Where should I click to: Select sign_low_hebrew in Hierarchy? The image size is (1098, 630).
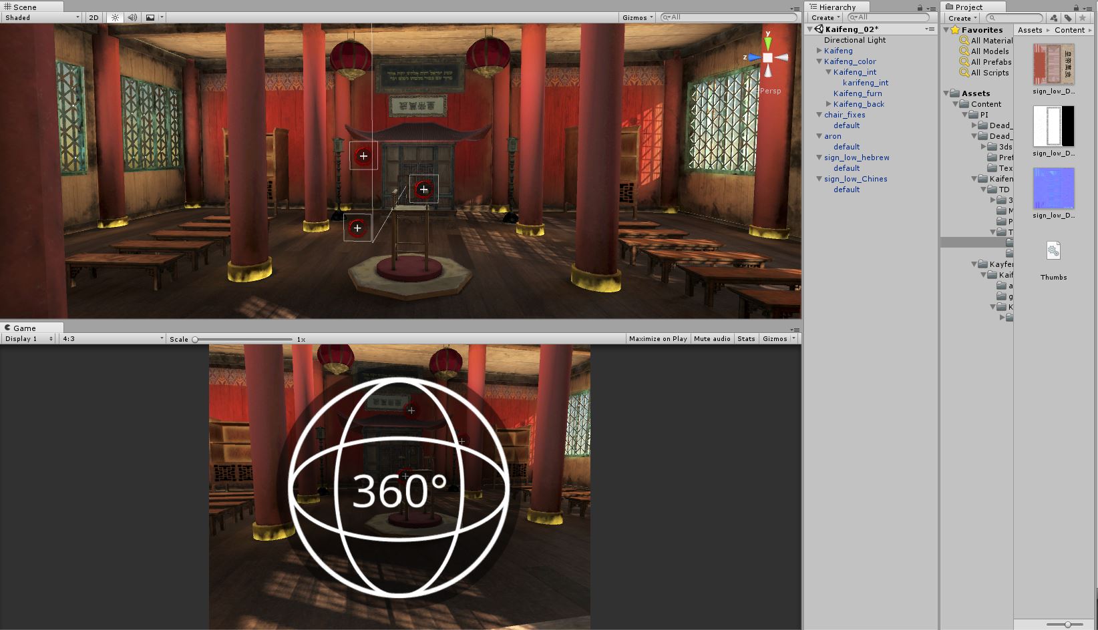pyautogui.click(x=856, y=157)
